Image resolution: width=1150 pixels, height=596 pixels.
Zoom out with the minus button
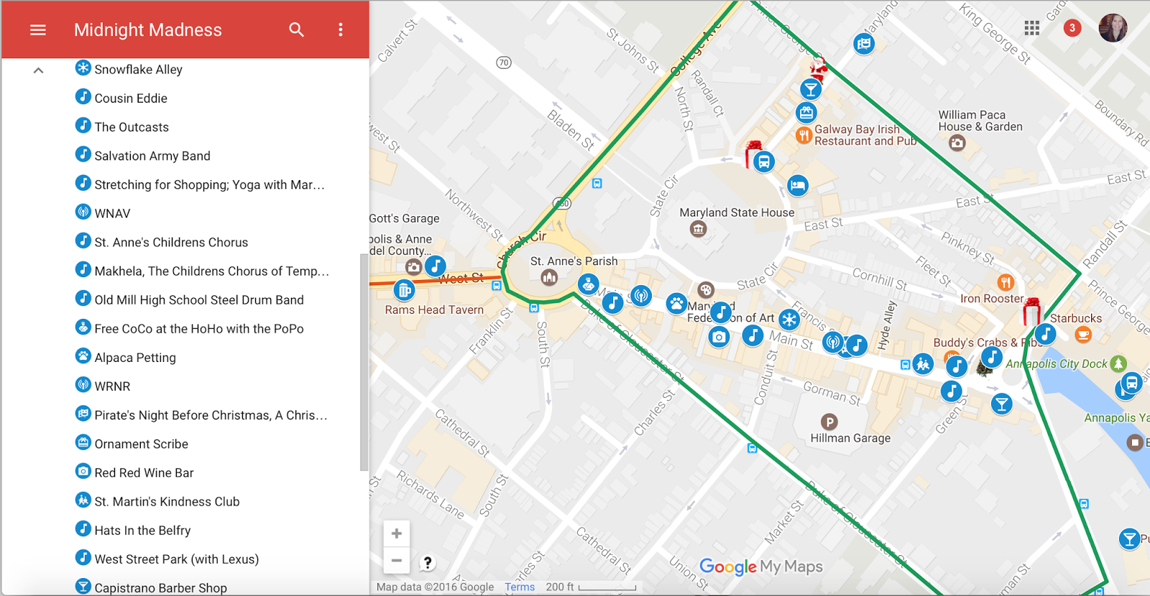(397, 560)
